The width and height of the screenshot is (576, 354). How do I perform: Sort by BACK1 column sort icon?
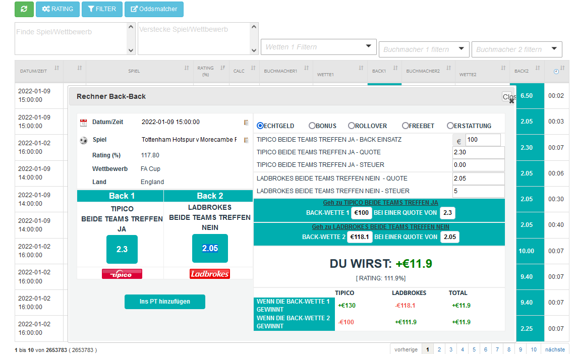point(395,68)
